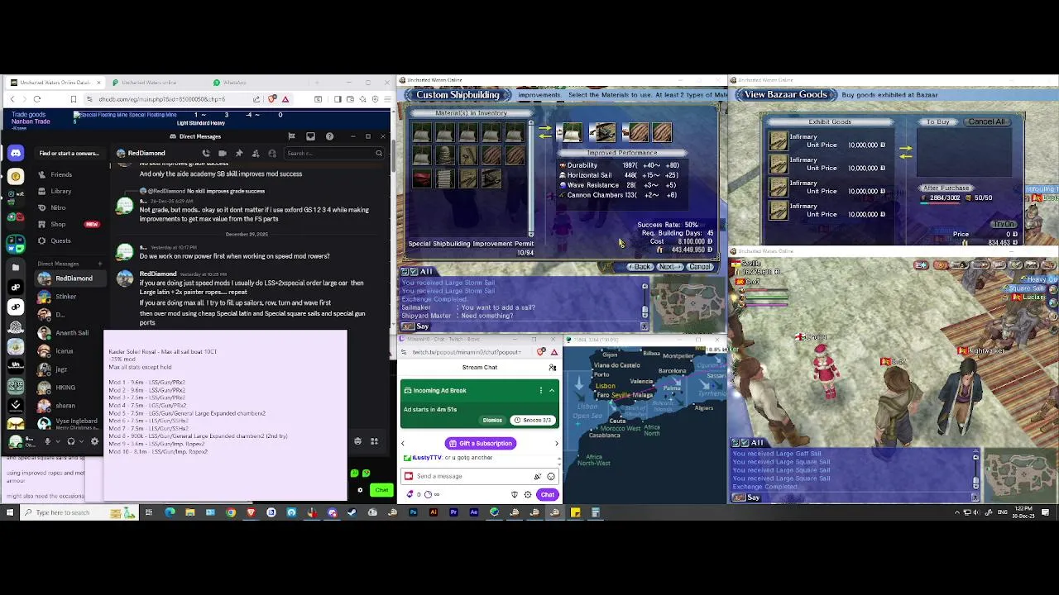Reload the Brave browser page
The width and height of the screenshot is (1059, 595).
(x=37, y=99)
